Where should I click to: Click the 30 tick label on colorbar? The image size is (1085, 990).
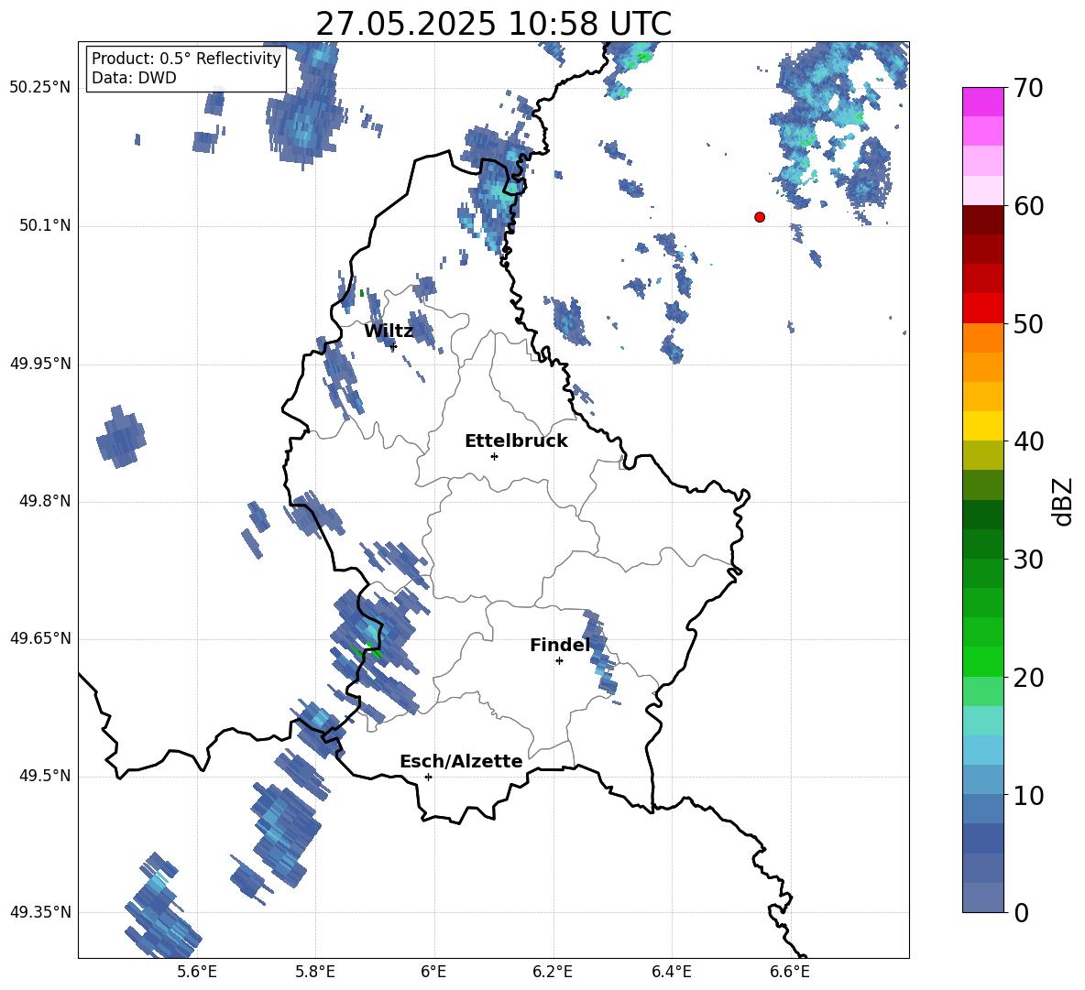point(1028,560)
